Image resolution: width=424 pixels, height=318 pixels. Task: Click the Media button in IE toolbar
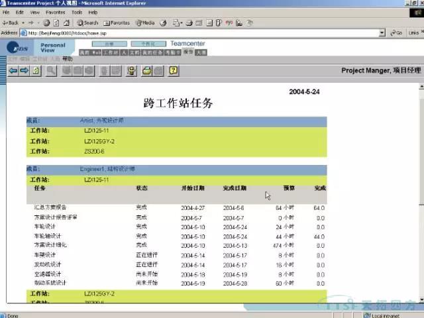[x=145, y=23]
